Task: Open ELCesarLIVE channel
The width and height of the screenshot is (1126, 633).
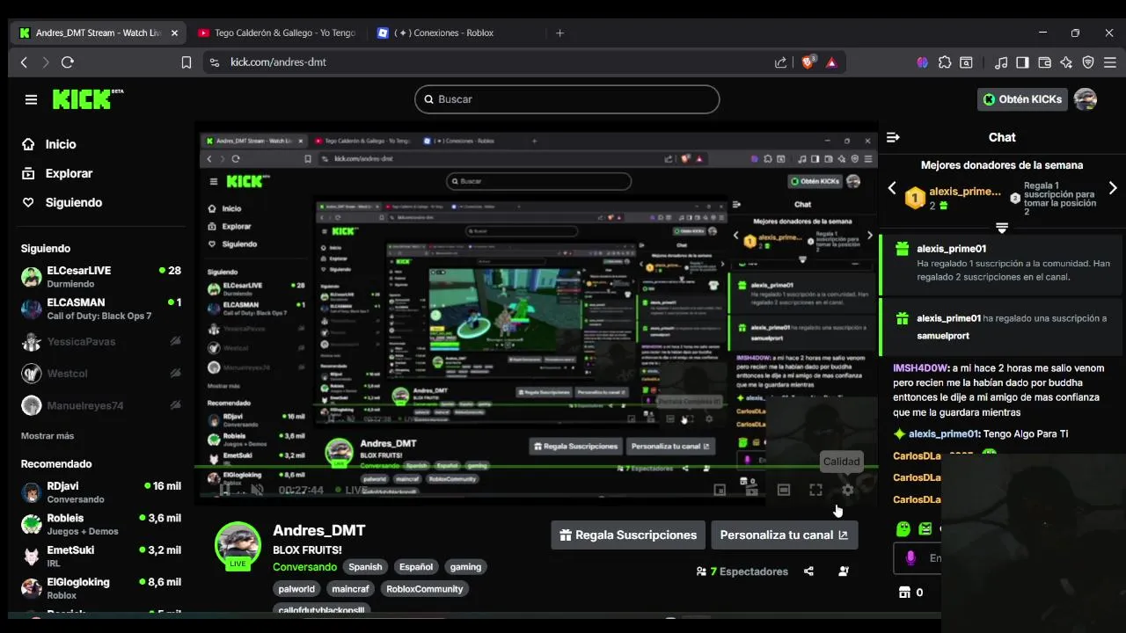Action: point(101,277)
